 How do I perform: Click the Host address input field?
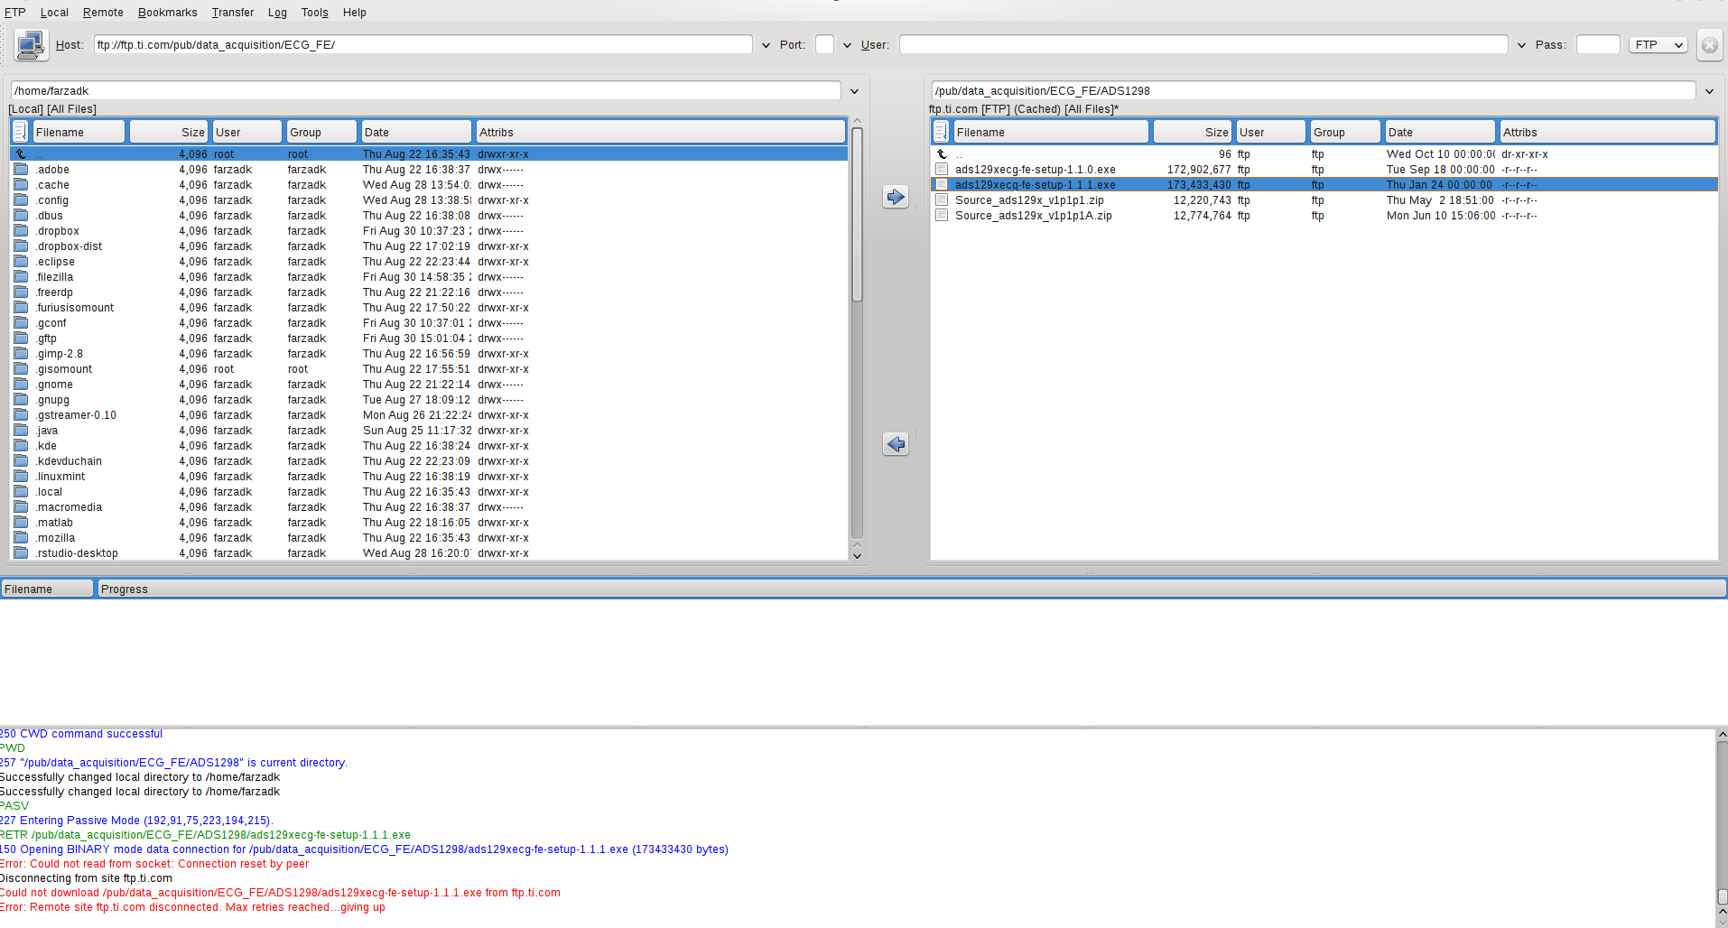point(423,45)
